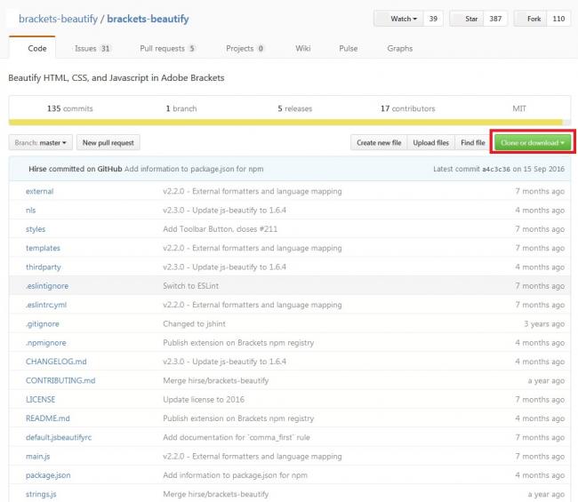
Task: Click the Pull requests count badge 5
Action: (192, 48)
